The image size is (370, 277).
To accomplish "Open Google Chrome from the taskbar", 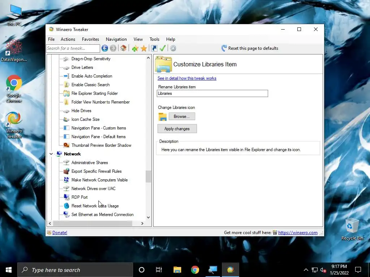I will coord(195,270).
